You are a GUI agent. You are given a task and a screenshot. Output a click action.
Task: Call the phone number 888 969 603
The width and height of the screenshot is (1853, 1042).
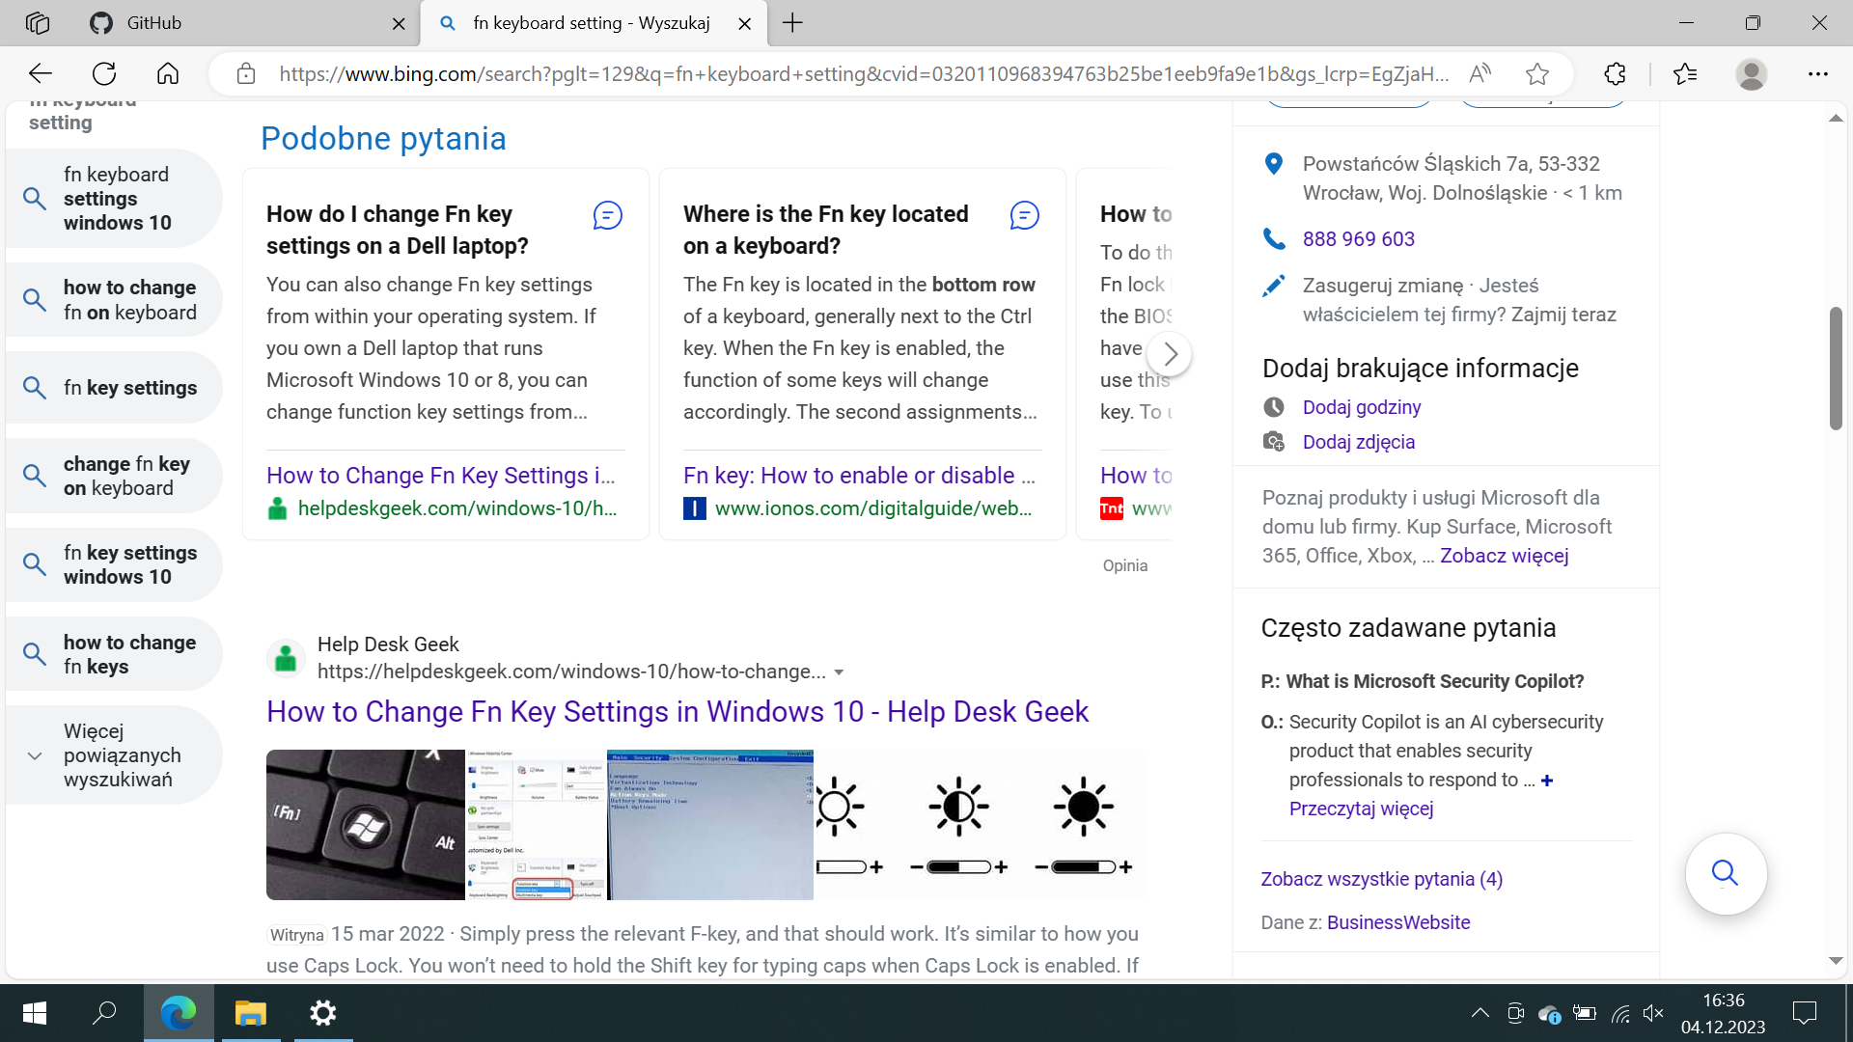pos(1359,239)
